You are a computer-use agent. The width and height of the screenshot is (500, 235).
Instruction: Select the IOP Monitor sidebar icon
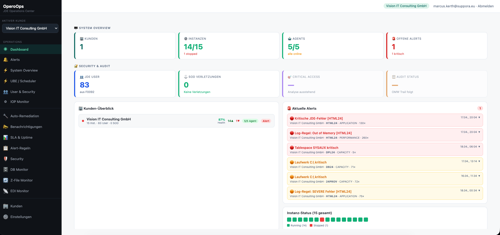(5, 102)
